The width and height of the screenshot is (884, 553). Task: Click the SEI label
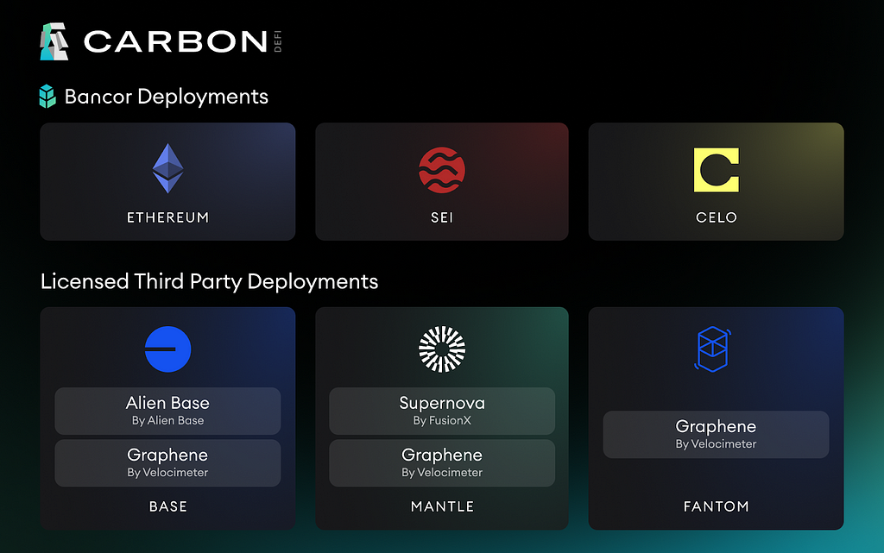pyautogui.click(x=442, y=217)
